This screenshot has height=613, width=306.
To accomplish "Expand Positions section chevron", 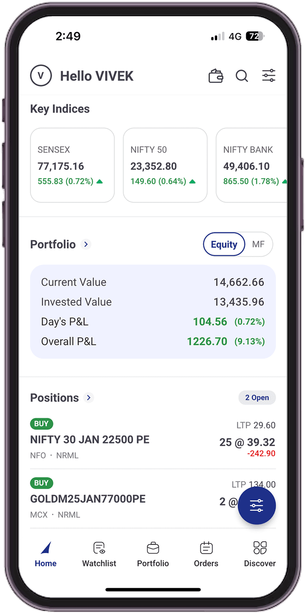I will (88, 398).
